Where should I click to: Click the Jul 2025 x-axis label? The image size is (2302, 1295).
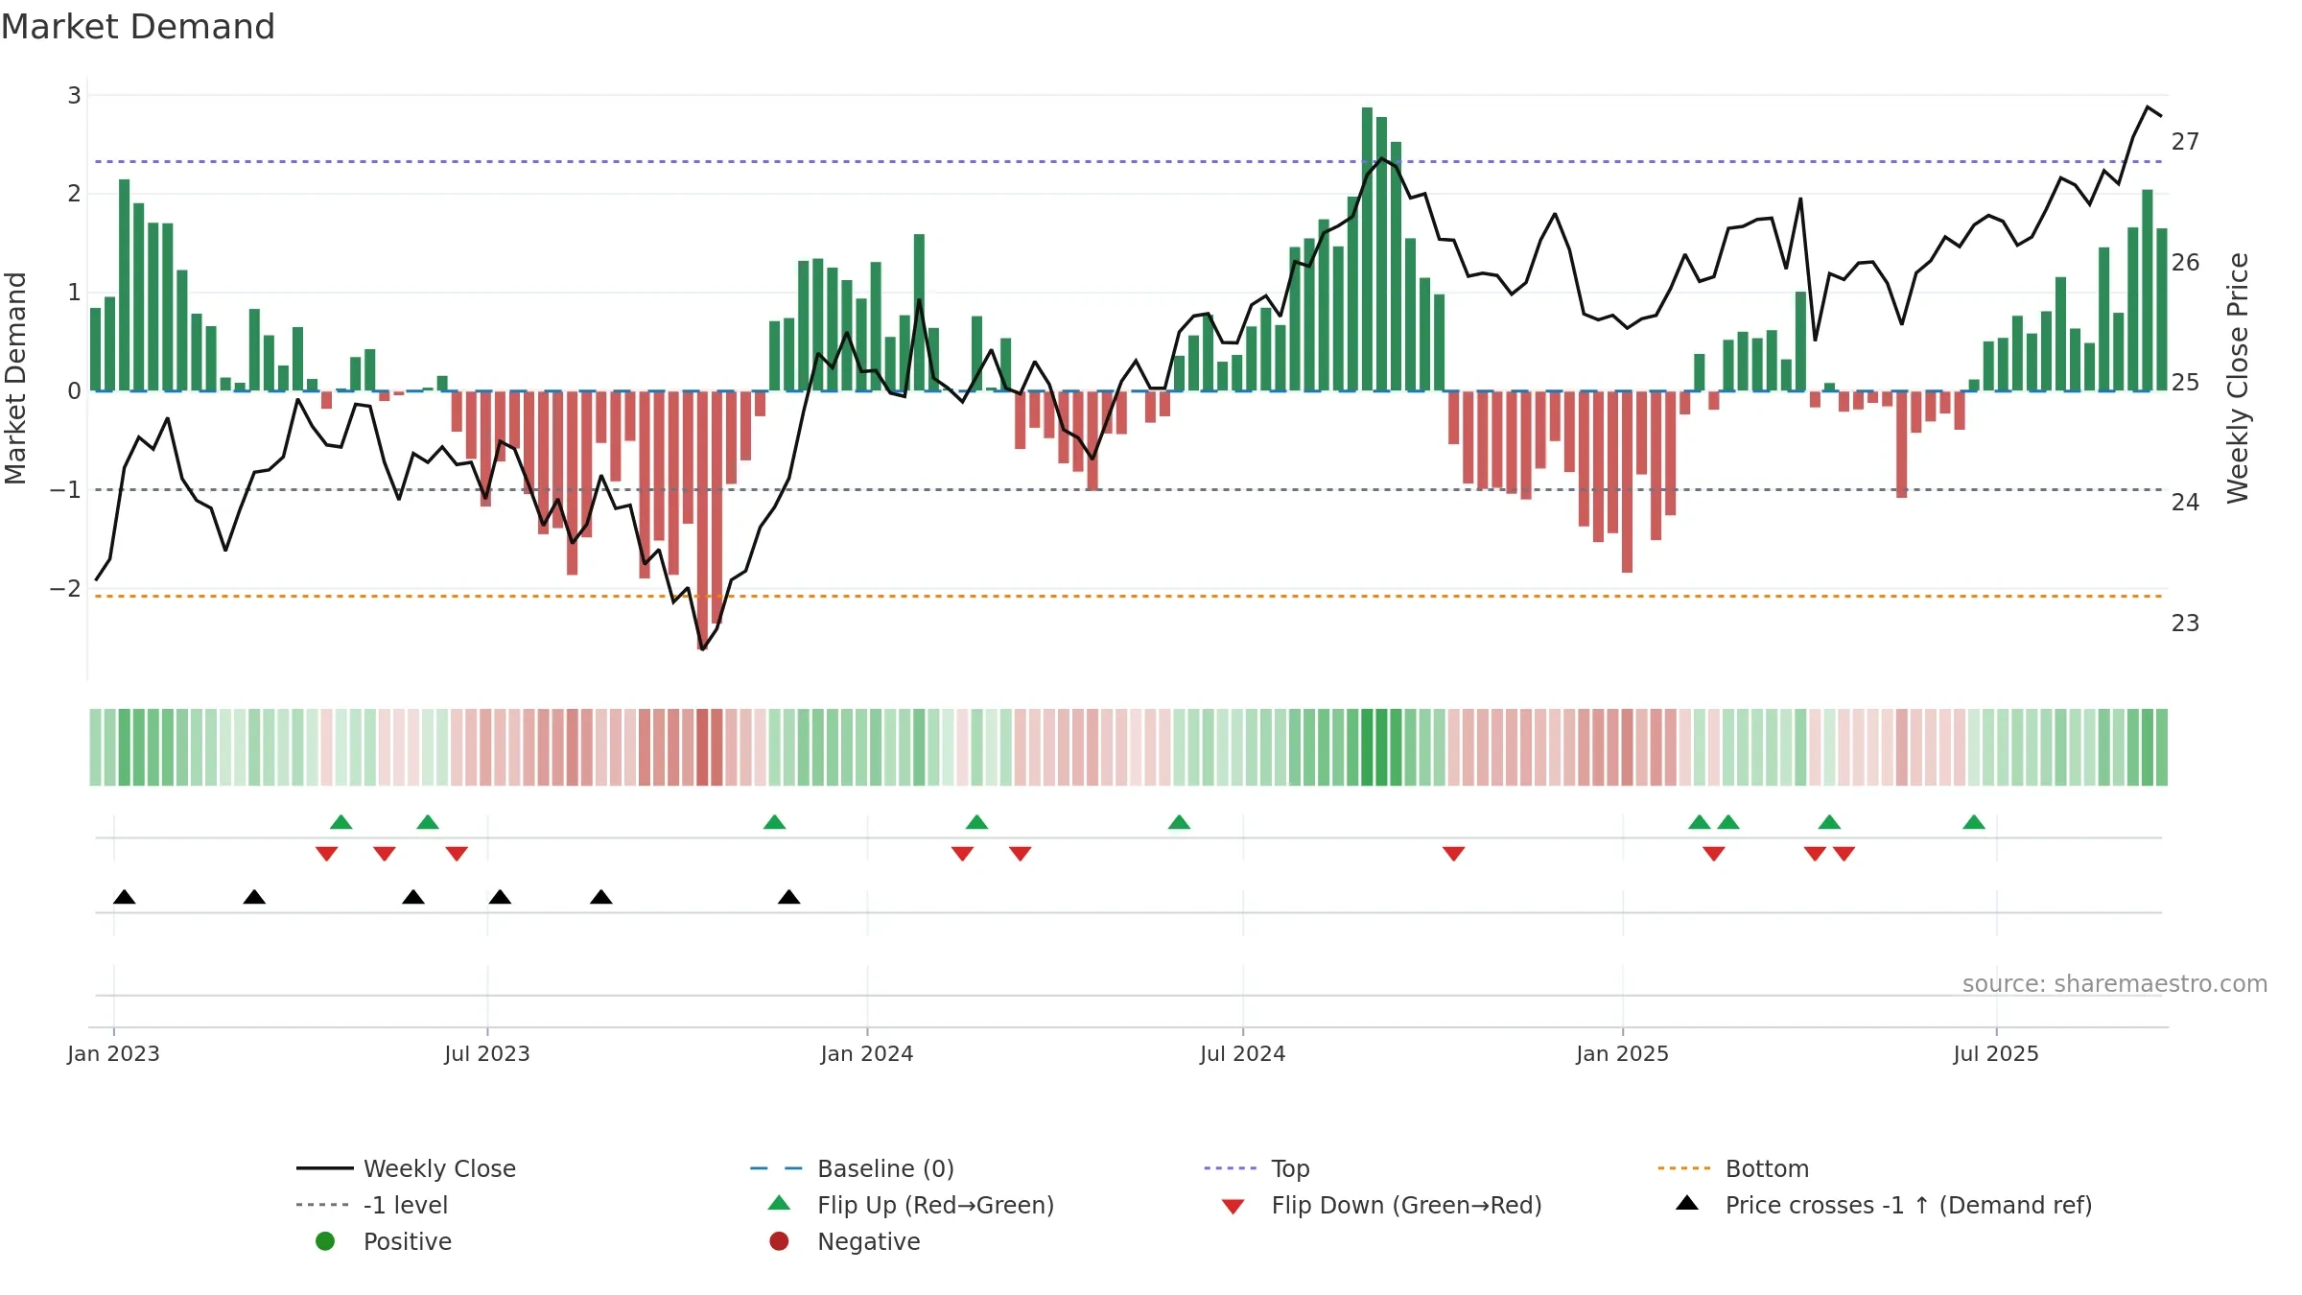(x=1996, y=1053)
